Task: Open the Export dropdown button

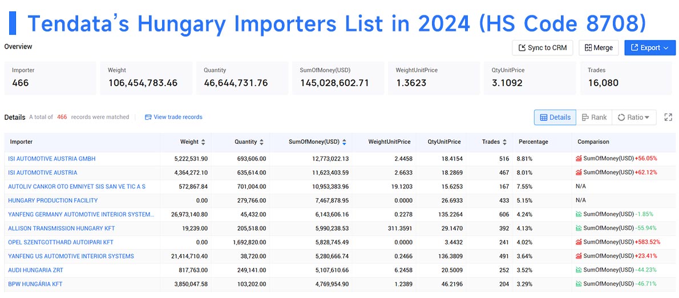Action: point(649,47)
